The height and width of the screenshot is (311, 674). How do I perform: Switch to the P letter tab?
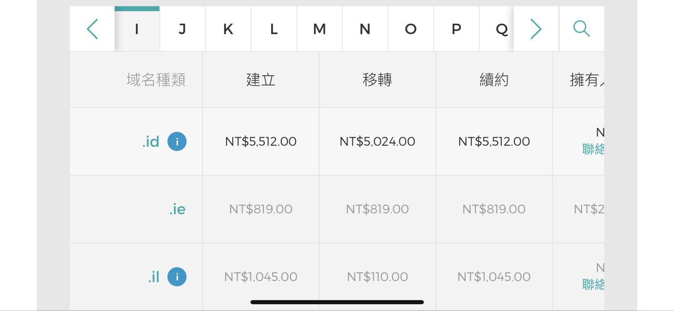(457, 29)
